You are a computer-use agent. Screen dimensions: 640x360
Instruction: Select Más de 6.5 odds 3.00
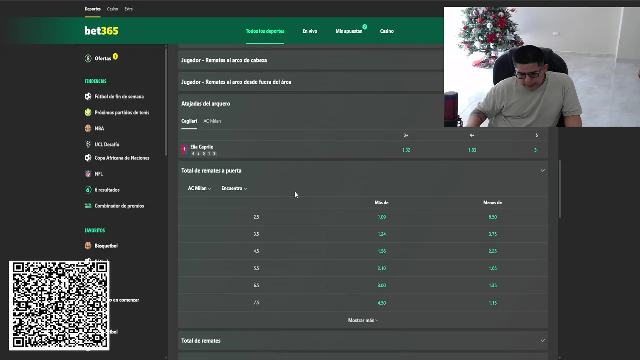382,285
